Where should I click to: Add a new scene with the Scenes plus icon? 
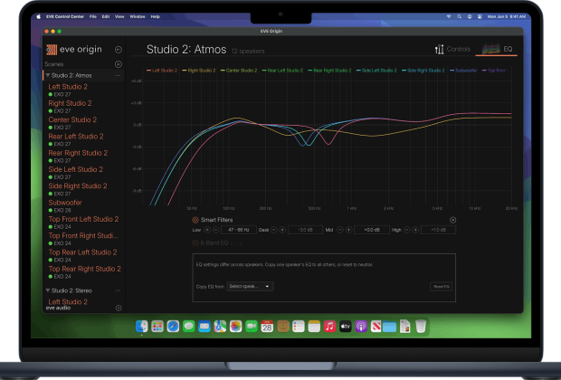(118, 64)
